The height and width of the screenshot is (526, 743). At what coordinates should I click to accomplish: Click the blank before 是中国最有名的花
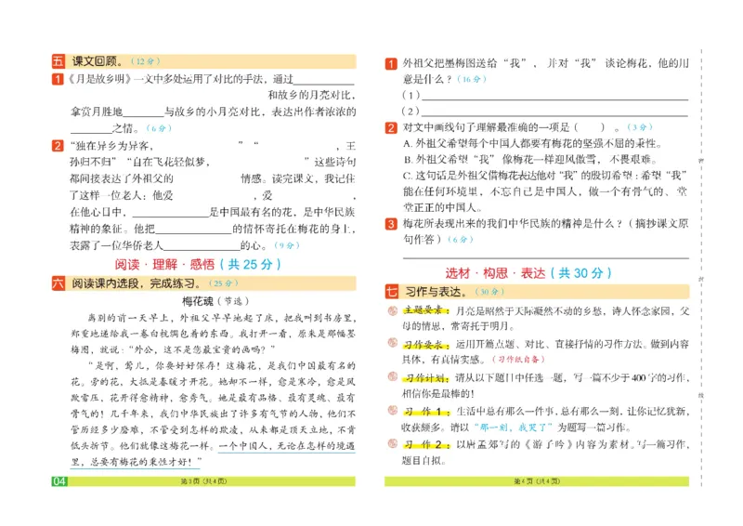pyautogui.click(x=171, y=213)
